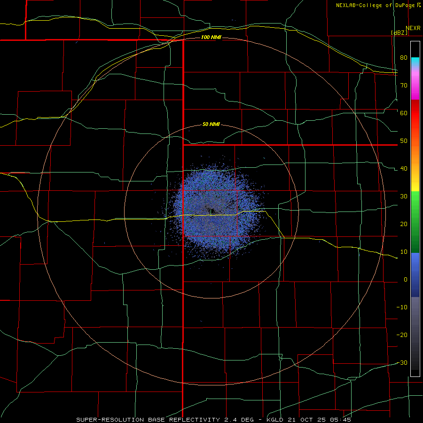Click the [dBZ] units label
The width and height of the screenshot is (423, 423).
pyautogui.click(x=399, y=33)
